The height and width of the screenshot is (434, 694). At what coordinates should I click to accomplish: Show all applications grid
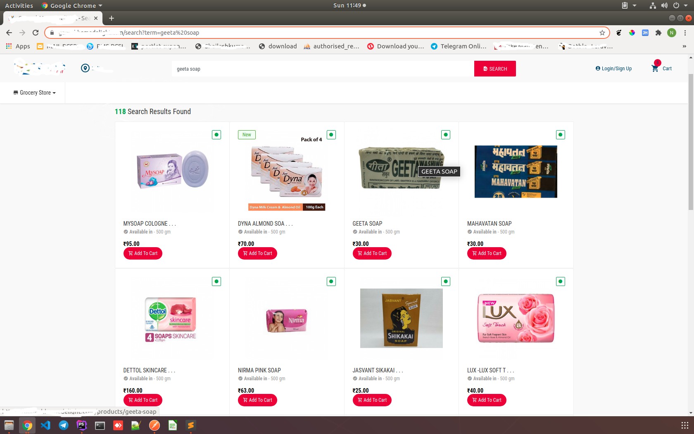[684, 425]
